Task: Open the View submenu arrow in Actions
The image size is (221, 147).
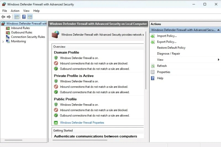Action: tap(219, 60)
